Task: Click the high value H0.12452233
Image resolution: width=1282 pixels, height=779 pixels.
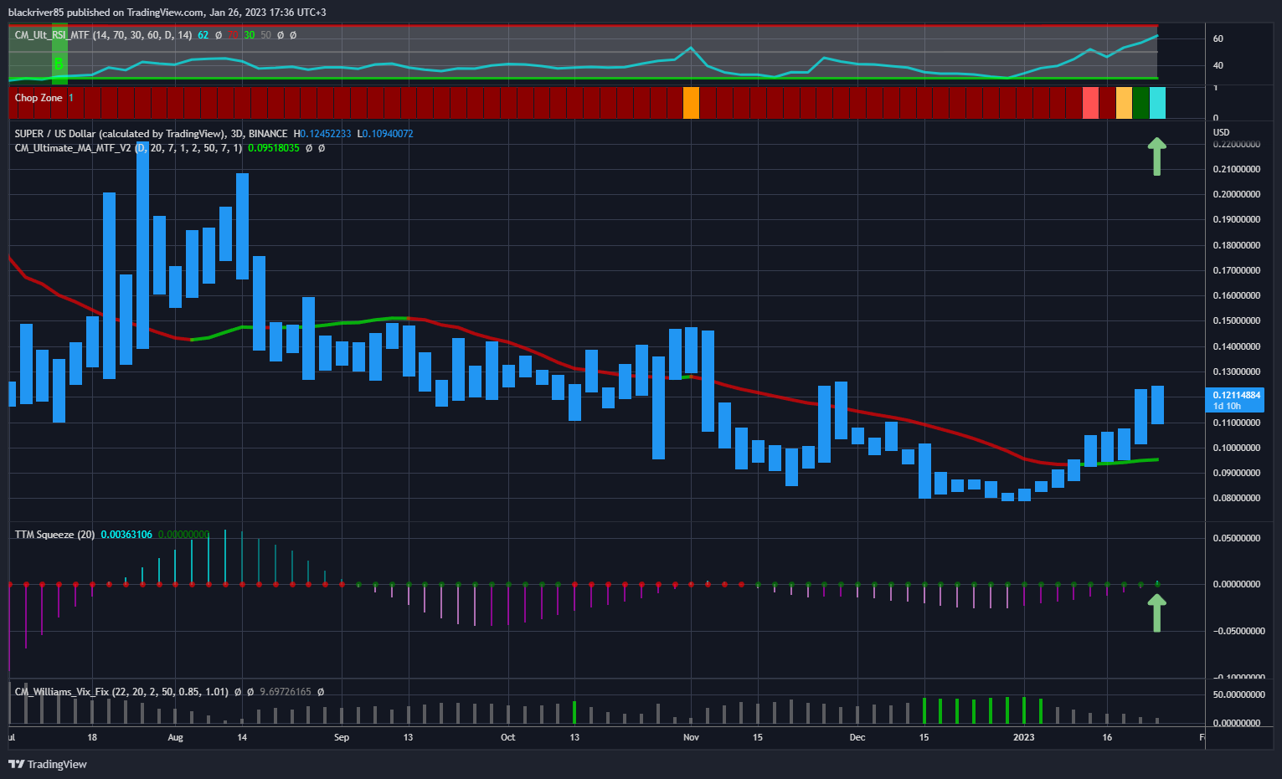Action: [x=322, y=134]
